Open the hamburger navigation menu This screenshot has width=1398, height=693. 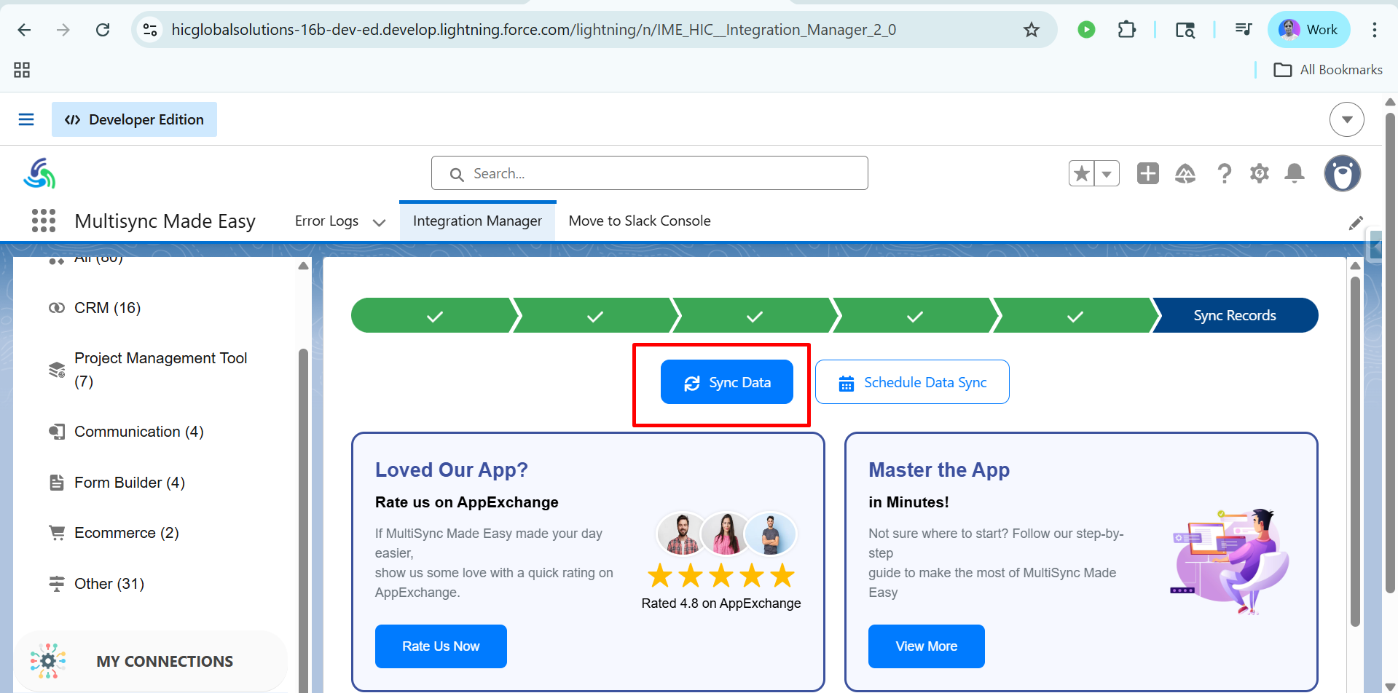pos(26,119)
